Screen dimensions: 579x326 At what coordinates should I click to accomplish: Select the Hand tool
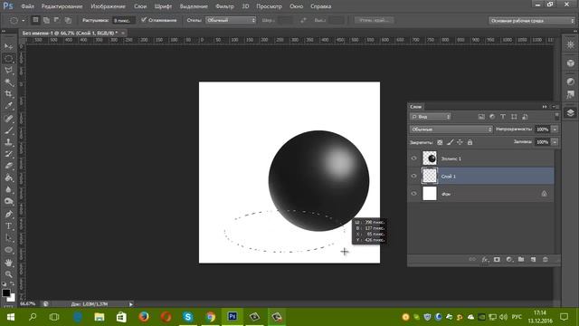click(8, 263)
